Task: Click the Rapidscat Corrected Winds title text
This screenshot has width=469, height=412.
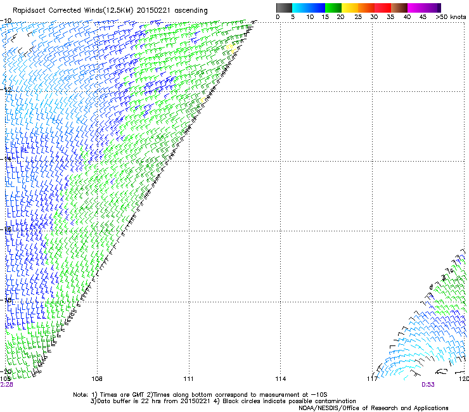Action: click(x=110, y=11)
